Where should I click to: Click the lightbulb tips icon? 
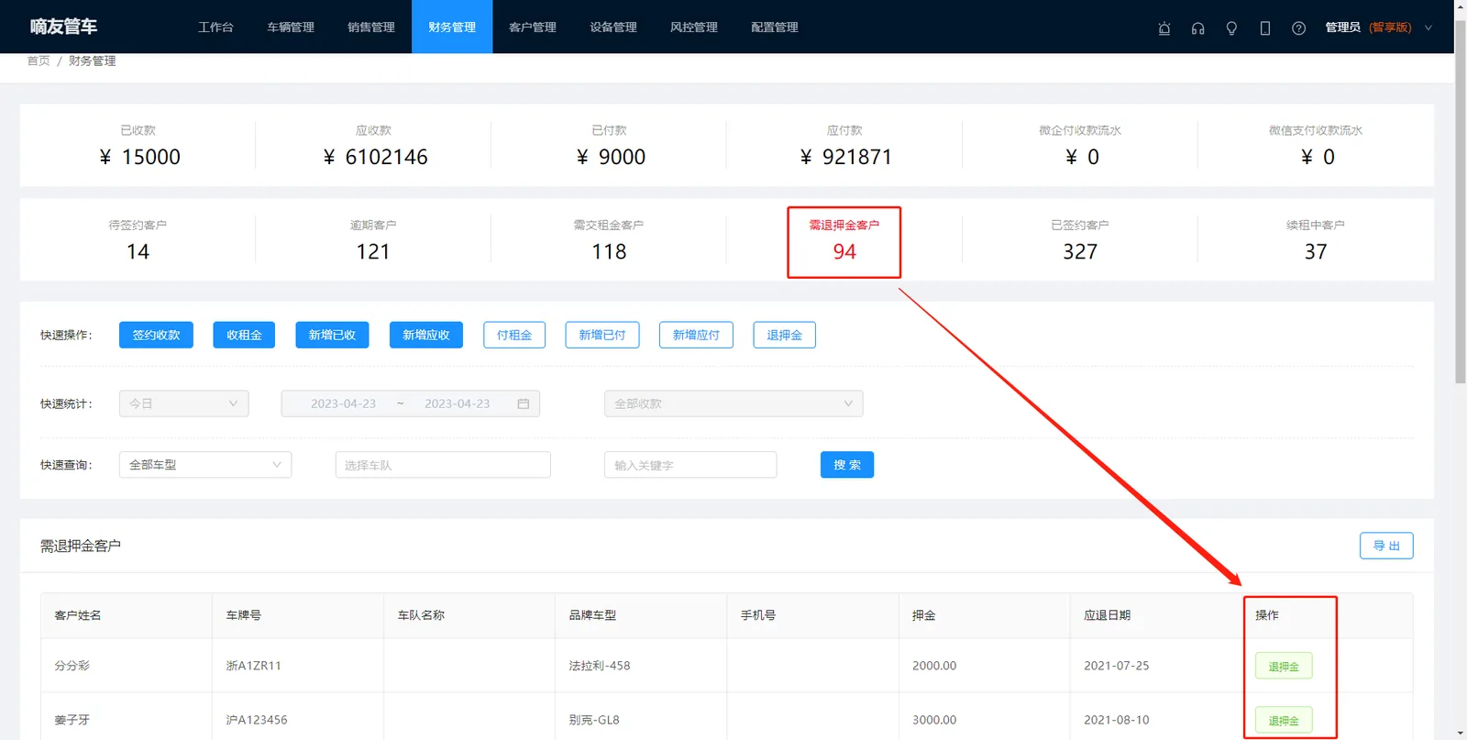(1231, 28)
